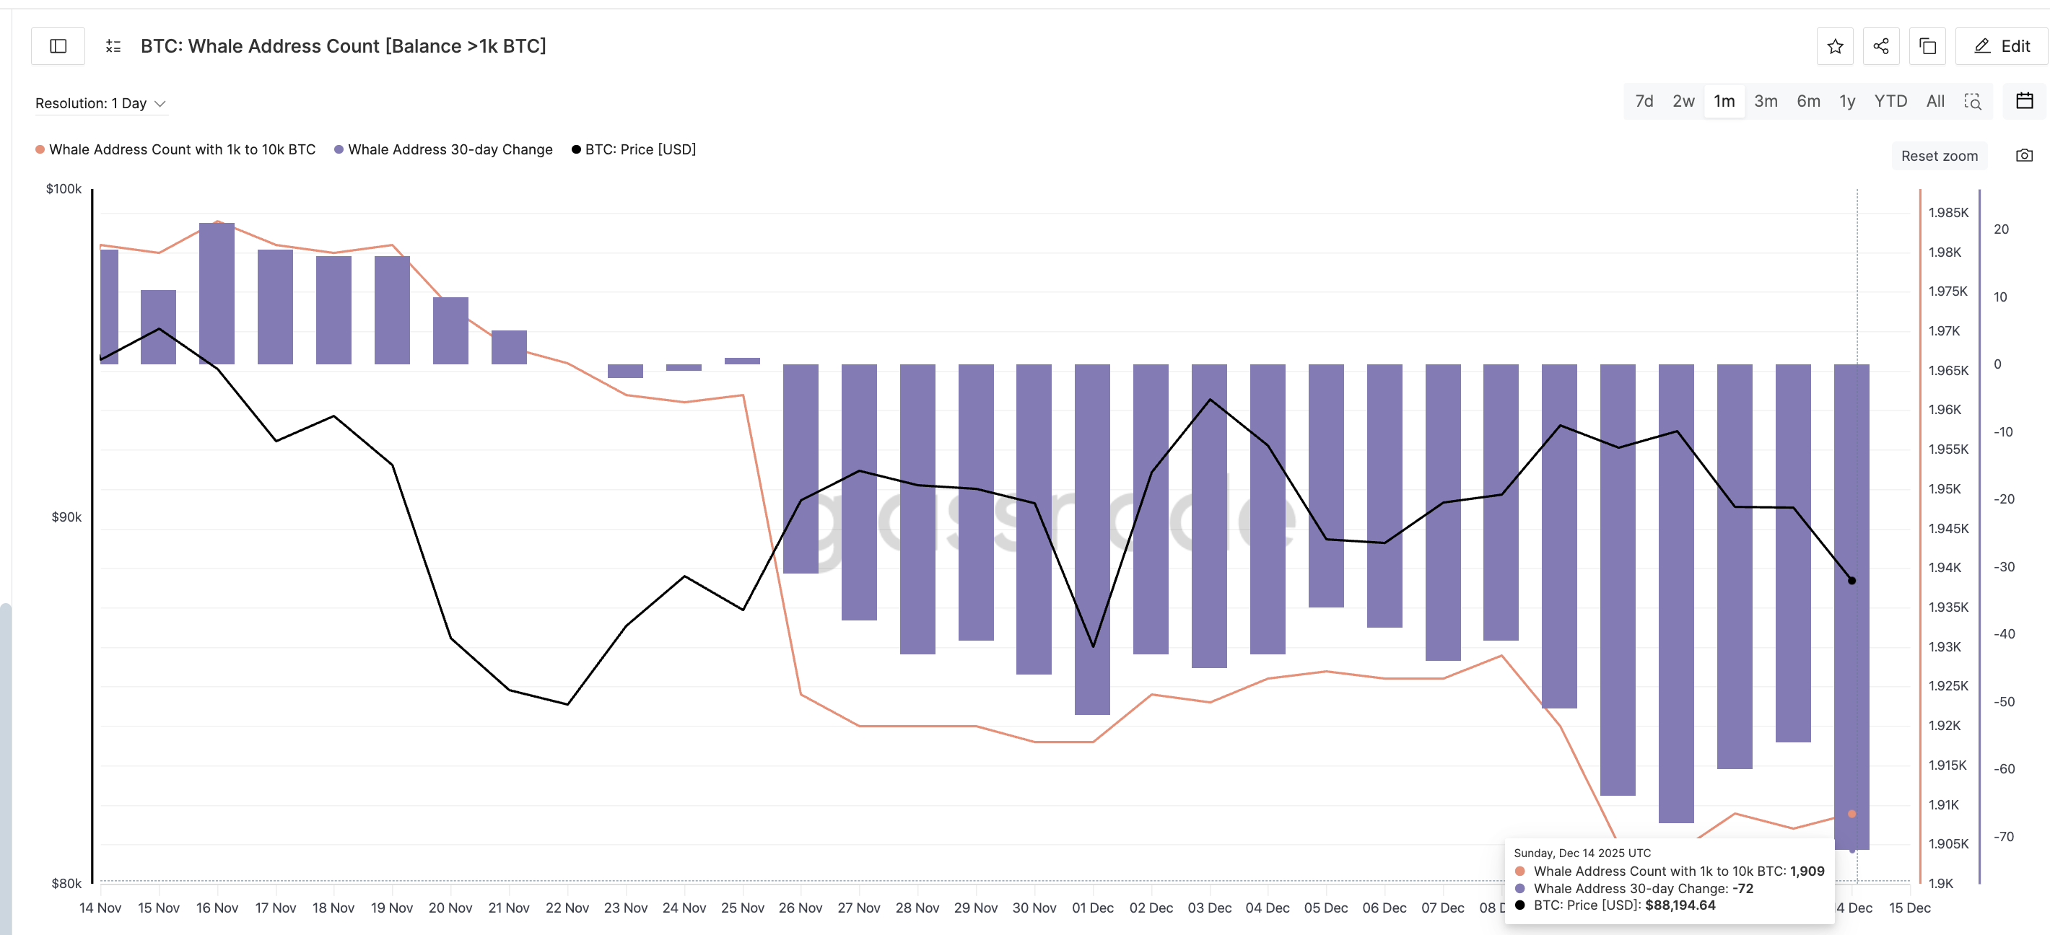Open the Resolution: 1 Day dropdown

pos(90,102)
